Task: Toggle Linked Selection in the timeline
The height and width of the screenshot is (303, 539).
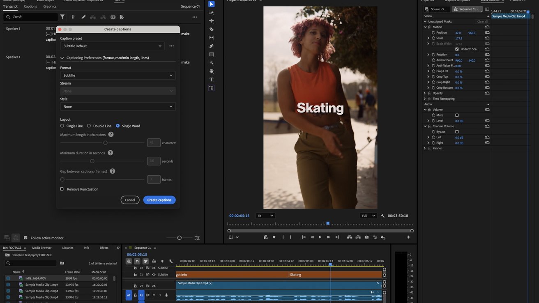Action: coord(145,261)
